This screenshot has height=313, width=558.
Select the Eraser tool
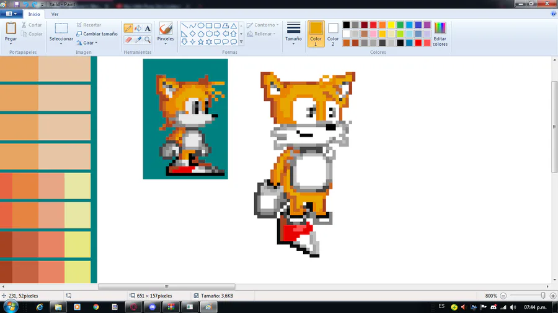click(128, 40)
